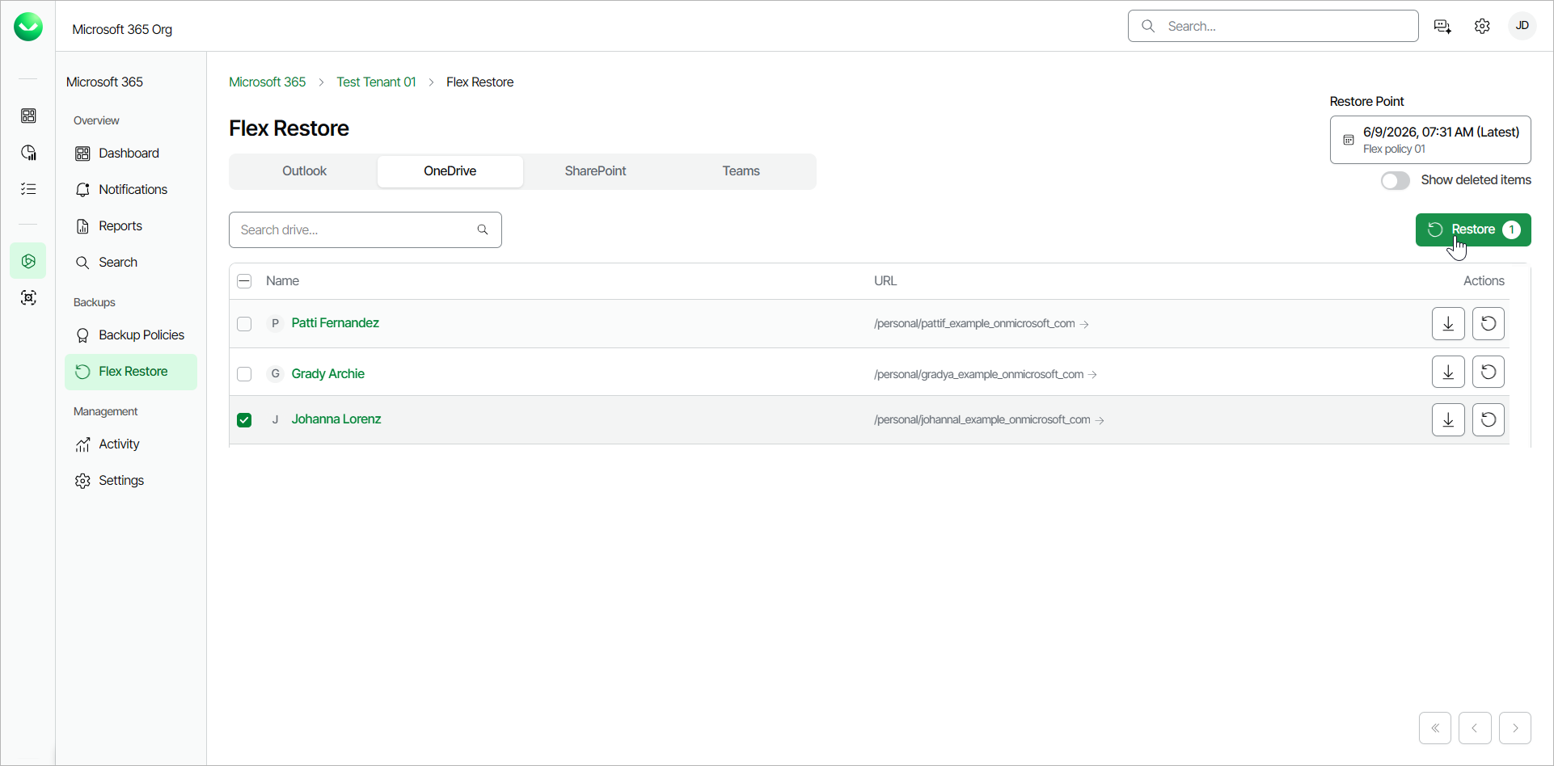1554x766 pixels.
Task: Click the green Restore button
Action: (x=1473, y=229)
